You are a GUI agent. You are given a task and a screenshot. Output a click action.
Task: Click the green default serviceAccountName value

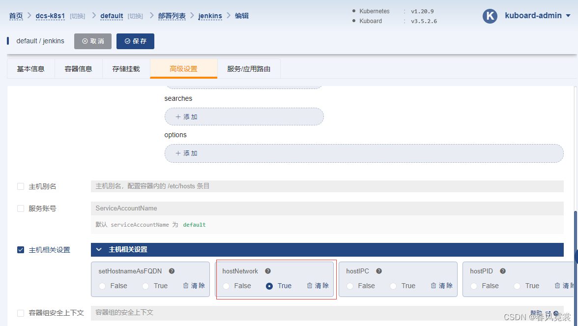tap(194, 225)
